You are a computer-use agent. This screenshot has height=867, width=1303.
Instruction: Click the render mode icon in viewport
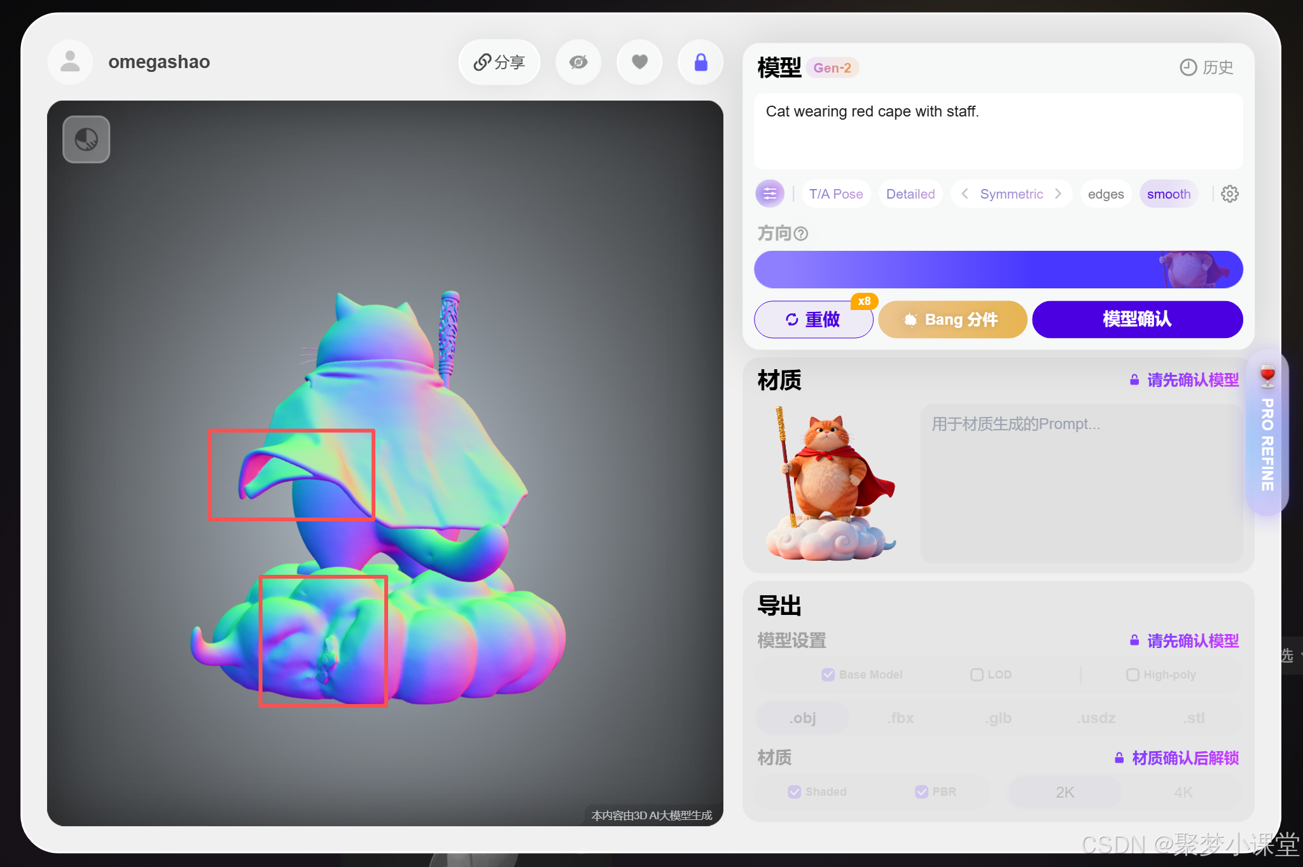coord(87,139)
